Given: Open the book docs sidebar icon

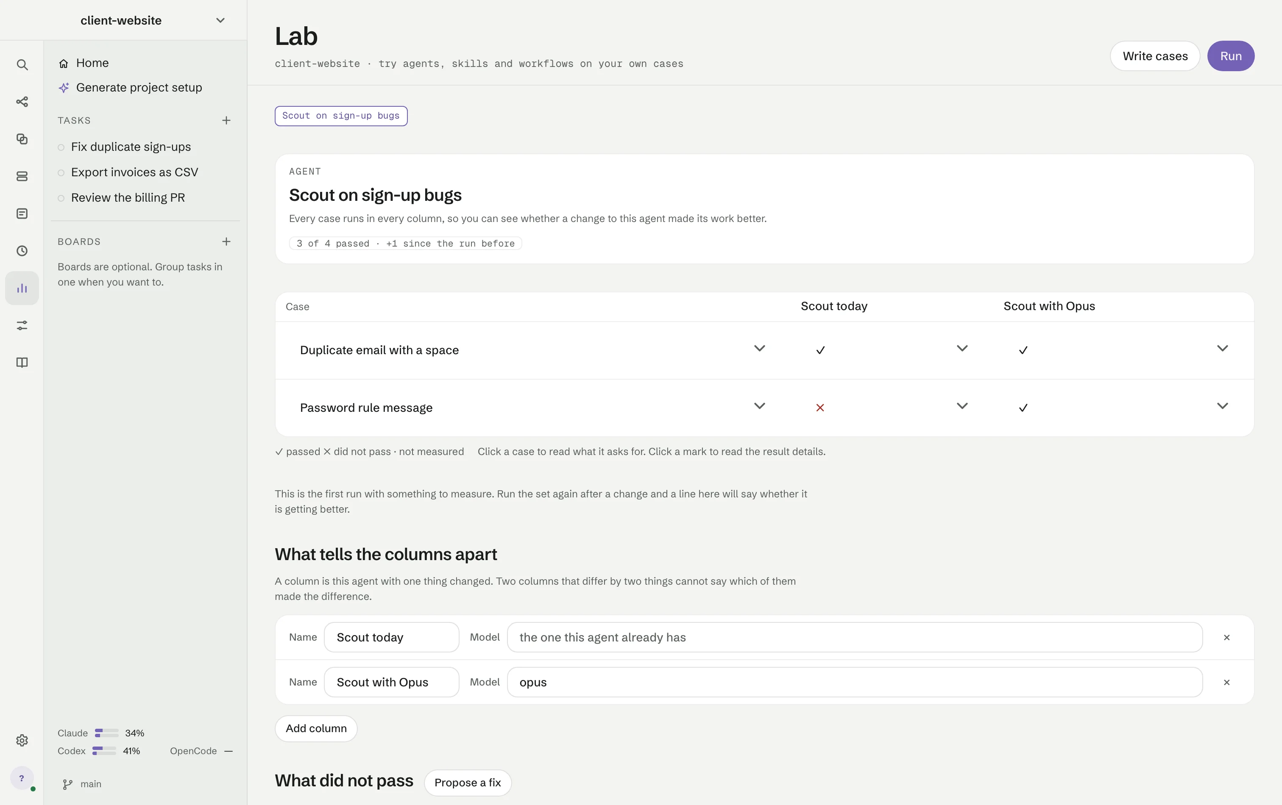Looking at the screenshot, I should coord(22,362).
